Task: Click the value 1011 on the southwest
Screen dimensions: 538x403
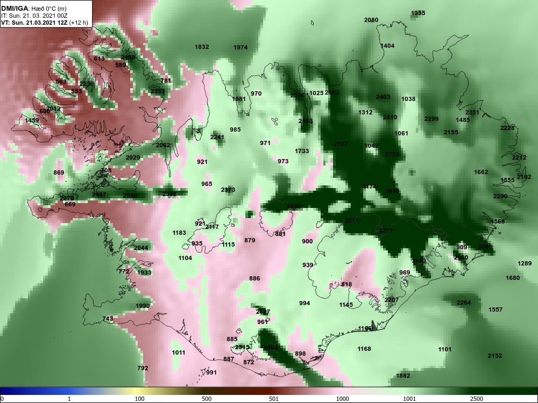Action: (179, 352)
